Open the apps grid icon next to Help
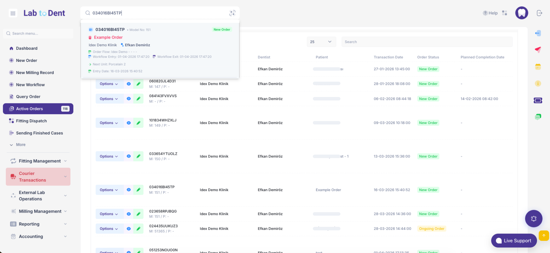Screen dimensions: 550x253 tap(504, 13)
